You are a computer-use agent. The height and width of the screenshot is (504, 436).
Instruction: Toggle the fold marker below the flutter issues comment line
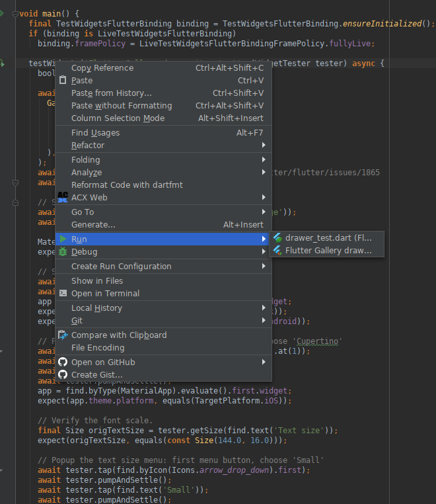click(15, 203)
